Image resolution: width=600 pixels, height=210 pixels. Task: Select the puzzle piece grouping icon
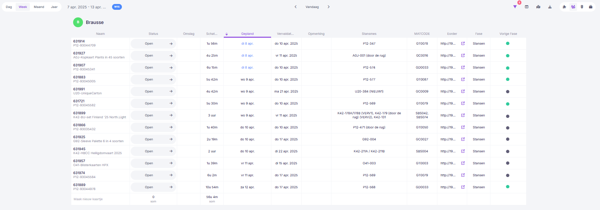564,7
